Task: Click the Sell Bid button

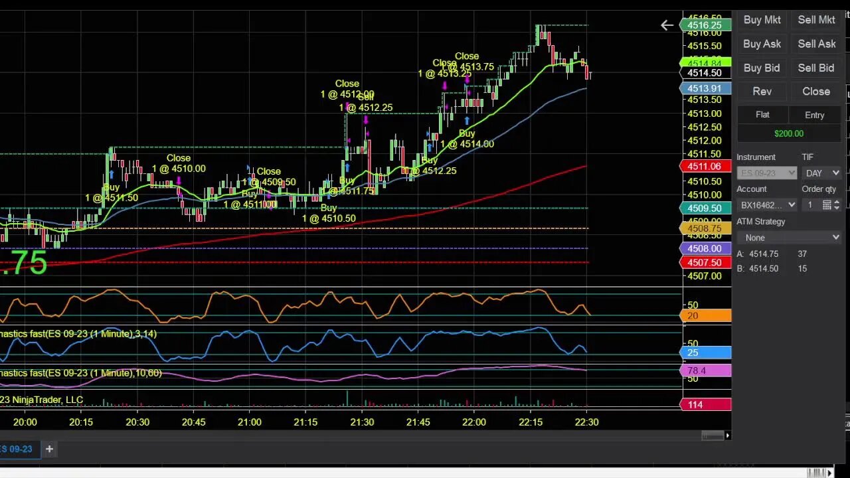Action: click(x=816, y=68)
